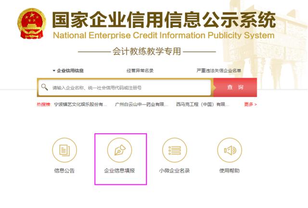Click the national emblem logo
Screen dimensions: 308x208
pyautogui.click(x=32, y=24)
